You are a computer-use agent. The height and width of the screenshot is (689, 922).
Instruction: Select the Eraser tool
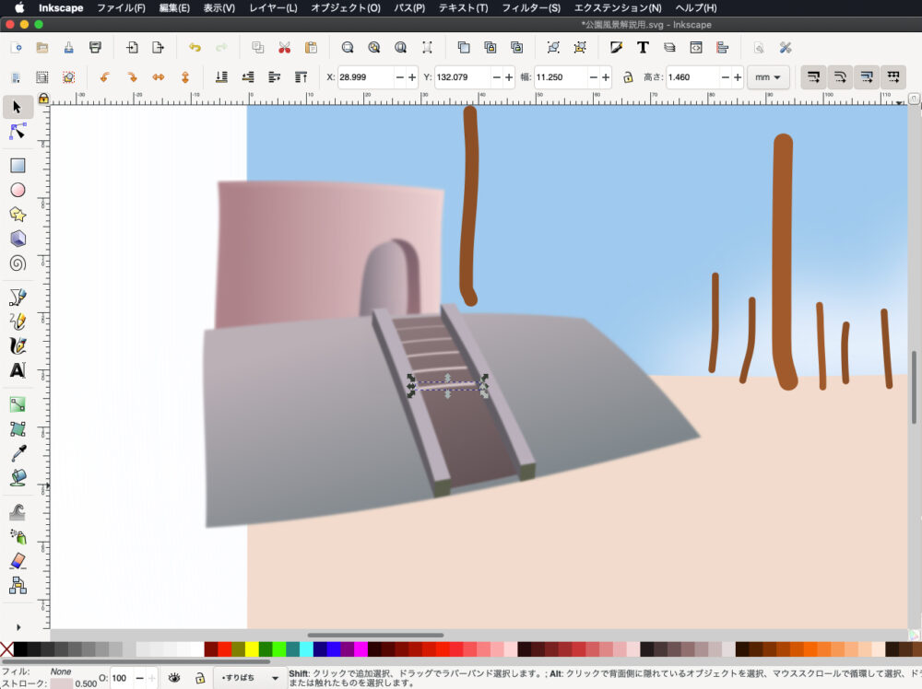pos(17,561)
